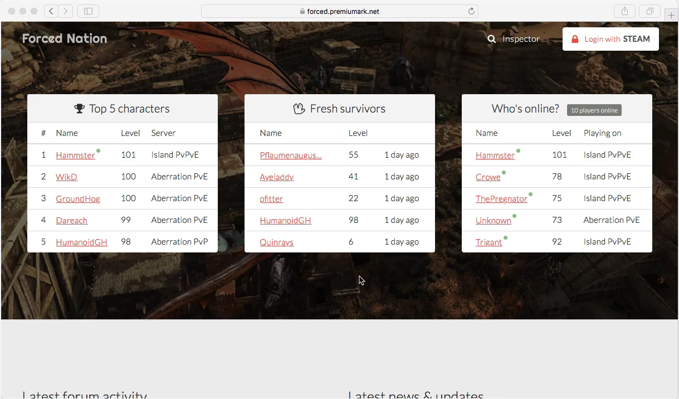The image size is (679, 399).
Task: Click the magnifier search icon beside Inspector
Action: (x=492, y=39)
